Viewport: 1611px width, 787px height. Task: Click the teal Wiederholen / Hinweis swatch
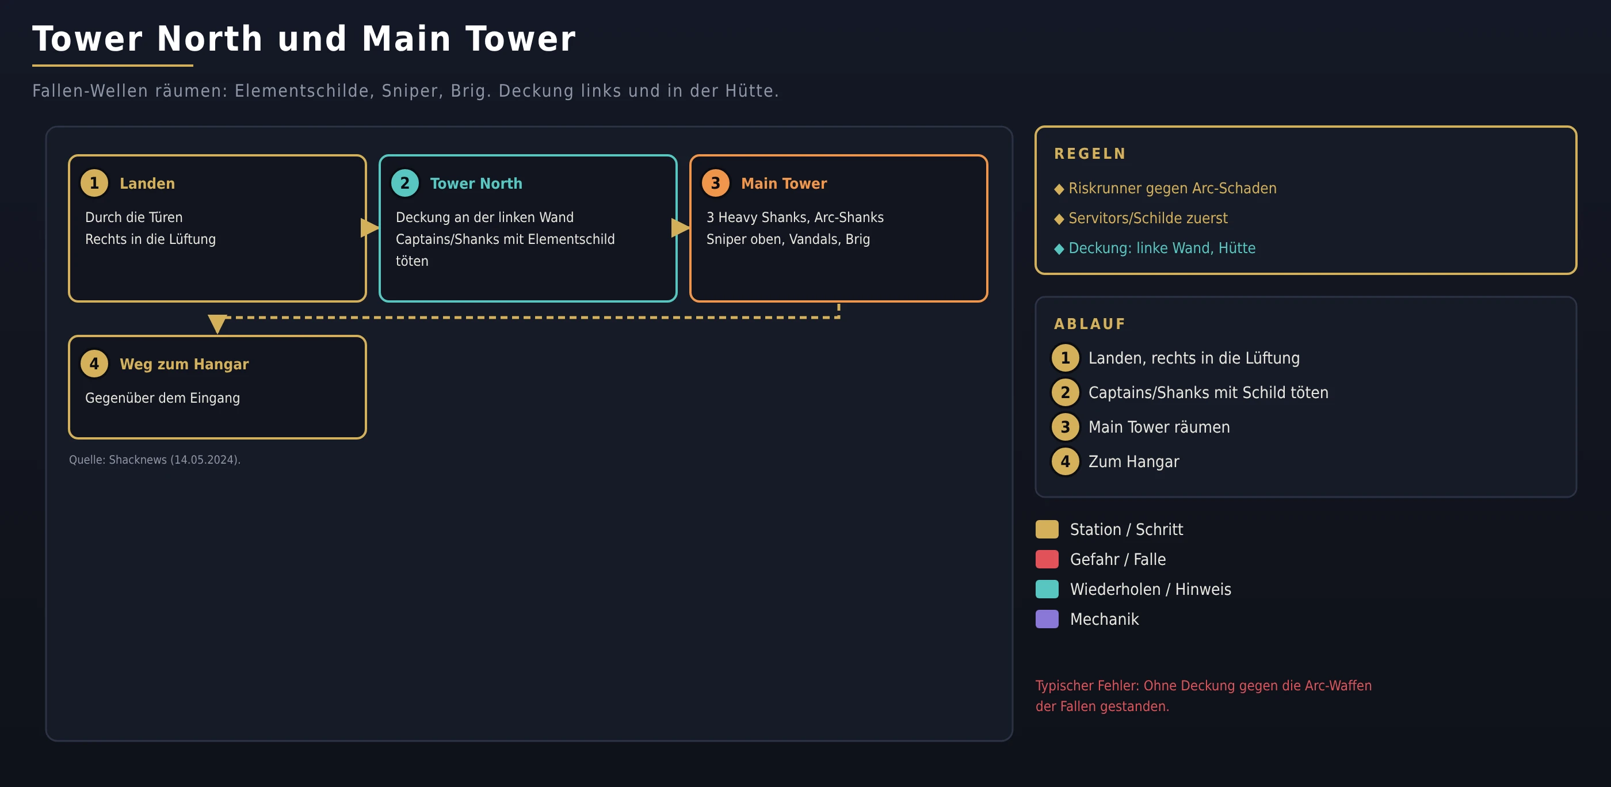[x=1047, y=590]
